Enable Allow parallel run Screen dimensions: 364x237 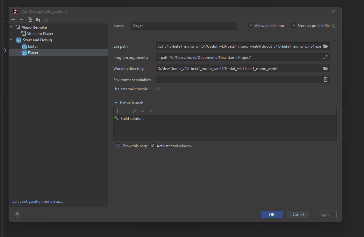coord(251,25)
